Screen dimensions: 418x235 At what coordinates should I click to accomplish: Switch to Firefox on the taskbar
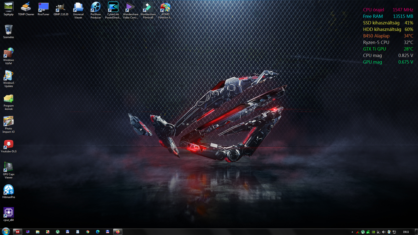pos(118,232)
